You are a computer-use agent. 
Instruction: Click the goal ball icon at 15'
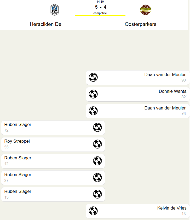click(x=97, y=194)
